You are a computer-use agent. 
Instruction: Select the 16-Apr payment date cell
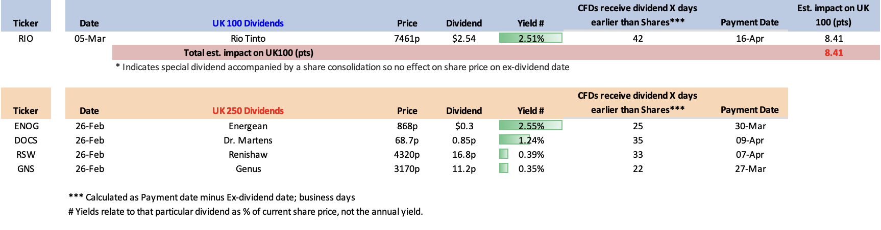749,39
